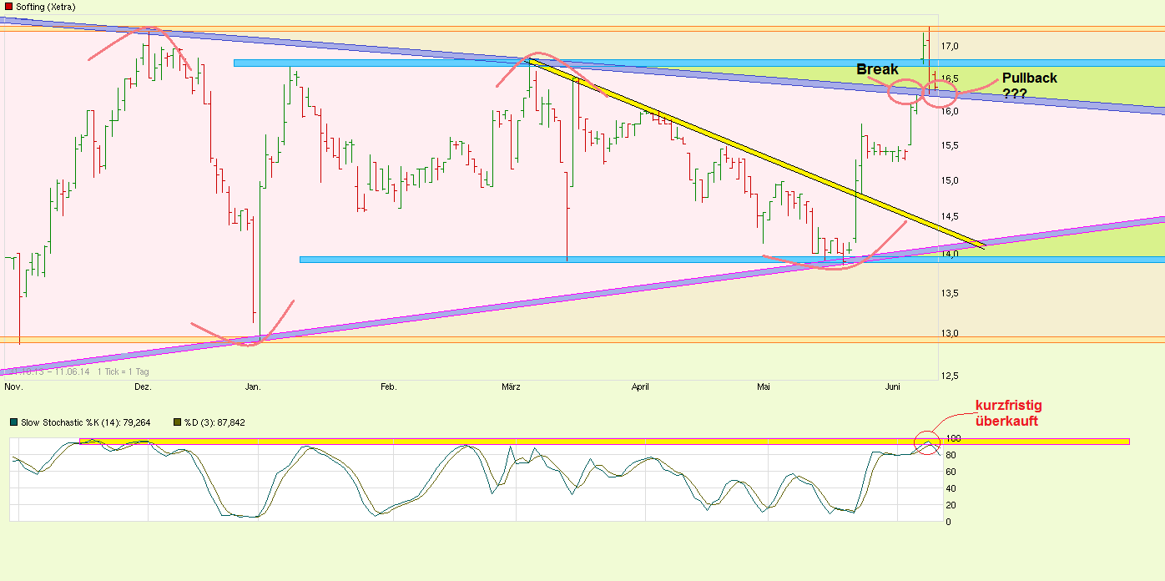Click the red Softing legend square
The image size is (1165, 581).
[x=8, y=7]
